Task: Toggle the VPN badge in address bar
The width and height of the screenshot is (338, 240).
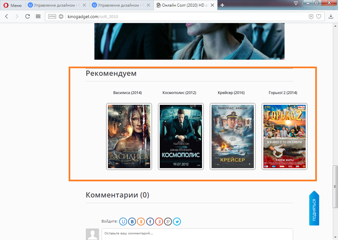Action: pos(52,16)
